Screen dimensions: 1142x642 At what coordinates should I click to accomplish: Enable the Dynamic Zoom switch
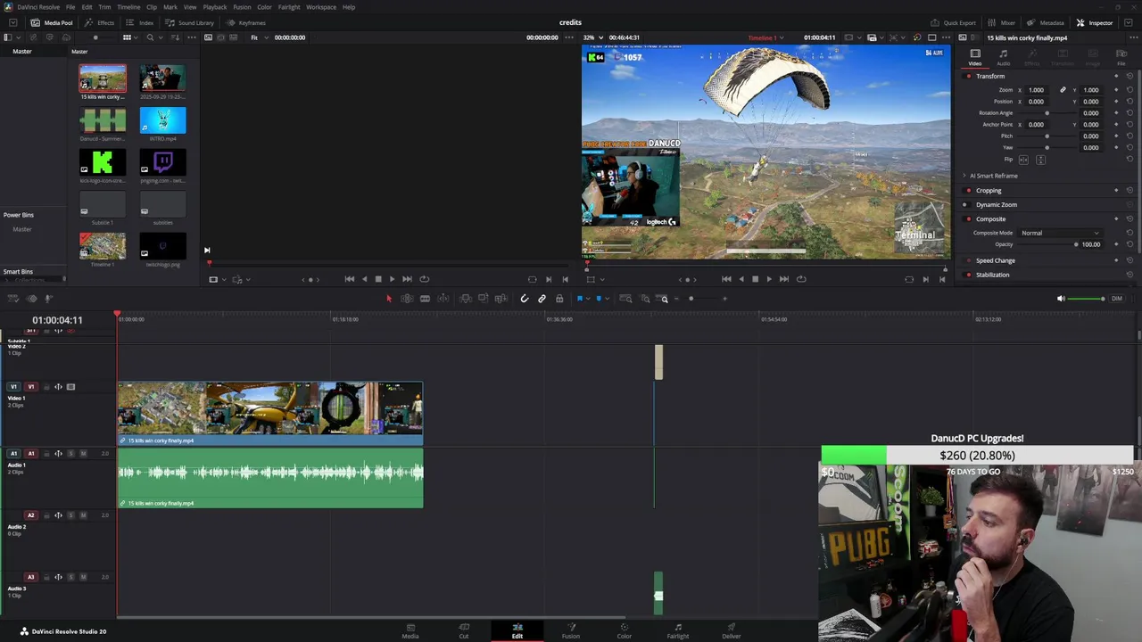click(x=969, y=204)
